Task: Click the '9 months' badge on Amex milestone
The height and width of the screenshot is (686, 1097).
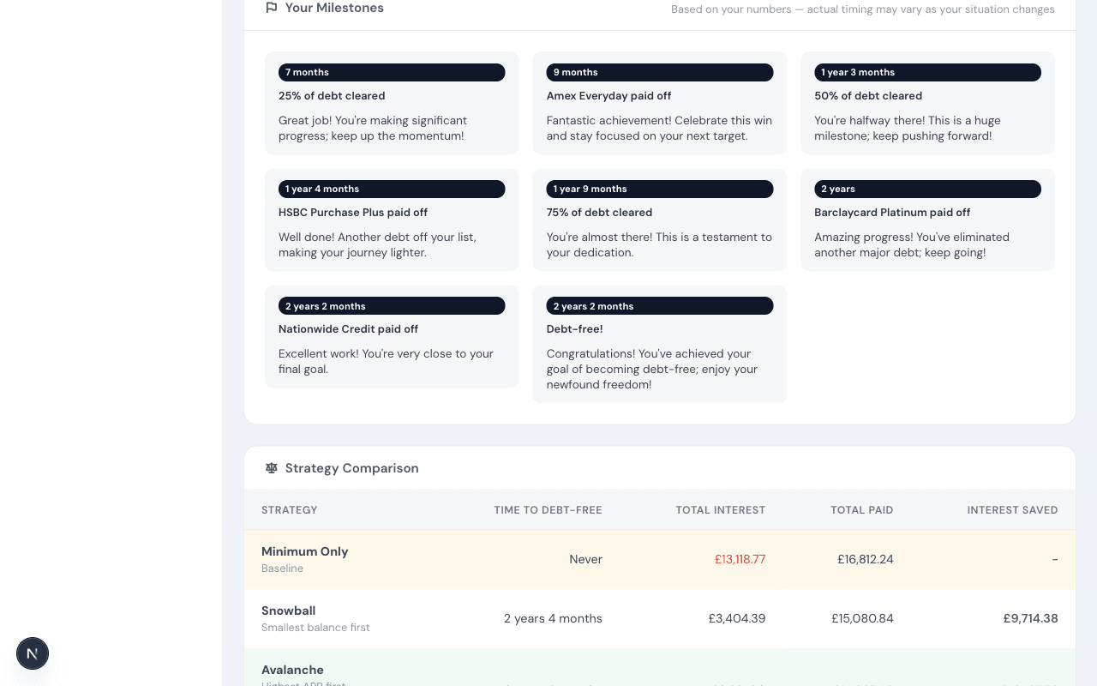Action: [660, 72]
